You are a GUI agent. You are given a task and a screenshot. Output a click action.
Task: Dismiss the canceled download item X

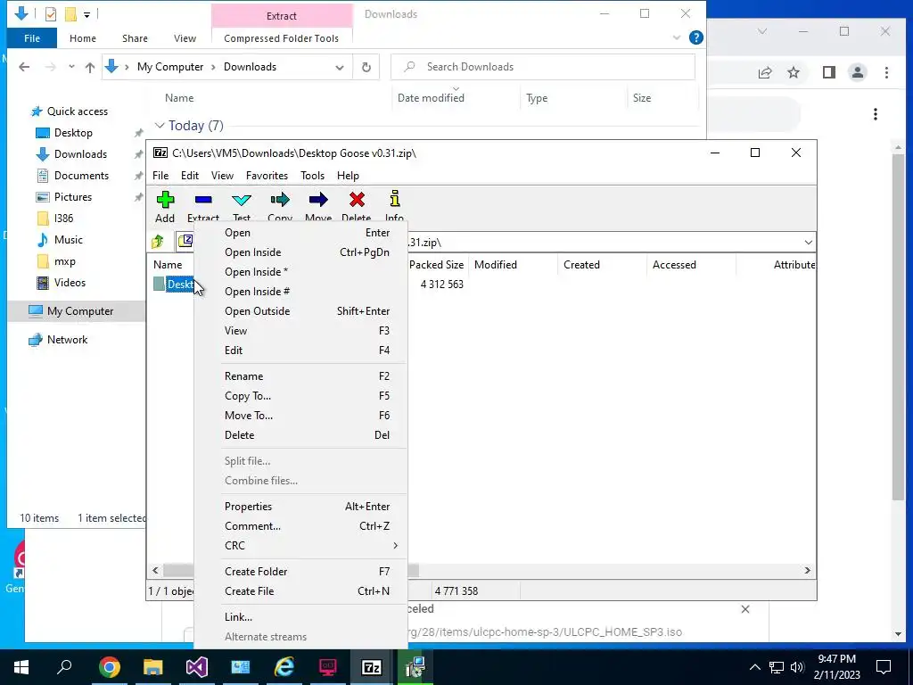(745, 609)
